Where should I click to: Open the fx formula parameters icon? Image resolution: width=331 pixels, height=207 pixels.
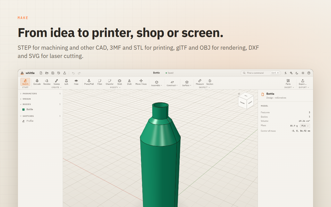coord(285,73)
